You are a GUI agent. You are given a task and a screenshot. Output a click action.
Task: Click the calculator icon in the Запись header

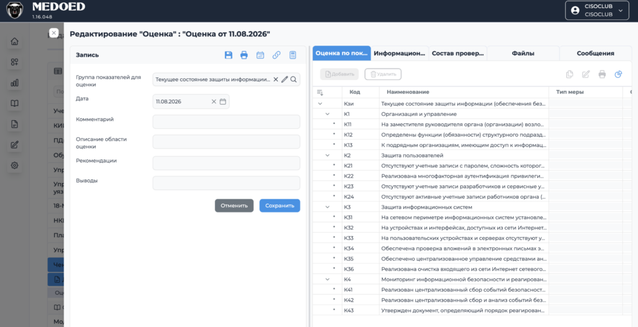(293, 55)
